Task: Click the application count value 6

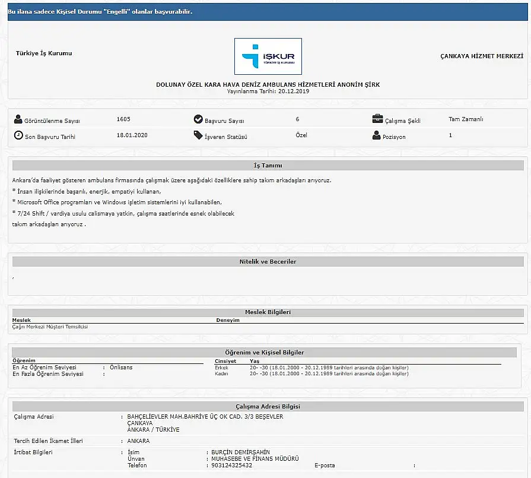Action: pos(297,119)
